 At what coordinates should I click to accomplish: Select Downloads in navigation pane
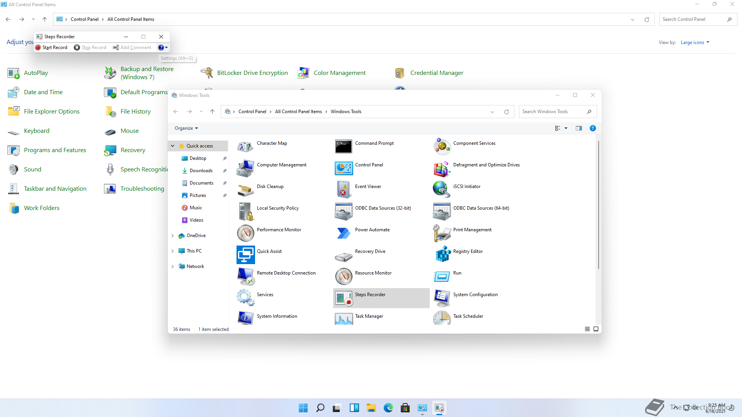(201, 171)
